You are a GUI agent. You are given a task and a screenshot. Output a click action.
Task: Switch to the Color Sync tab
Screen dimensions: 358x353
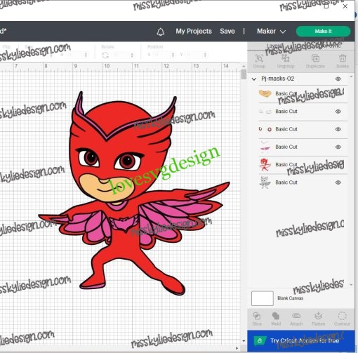point(328,46)
